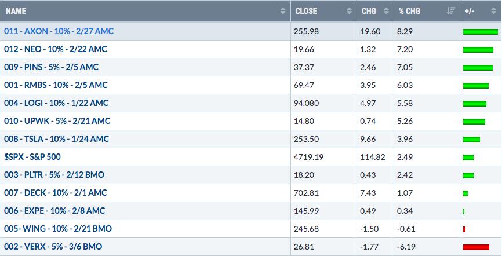This screenshot has width=502, height=256.
Task: Click WING small red bar
Action: click(464, 229)
